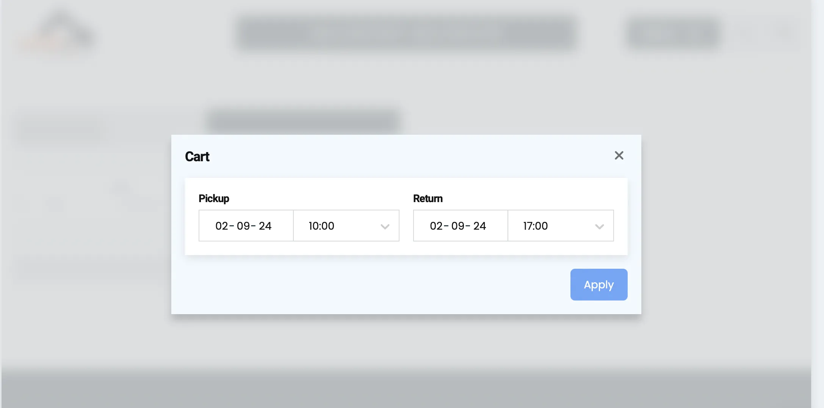Expand the Pickup time chevron arrow
The width and height of the screenshot is (824, 408).
point(385,227)
